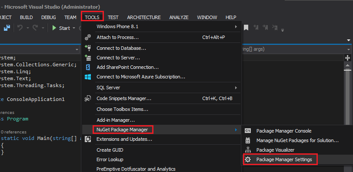Click the Program class name in code

click(x=17, y=119)
